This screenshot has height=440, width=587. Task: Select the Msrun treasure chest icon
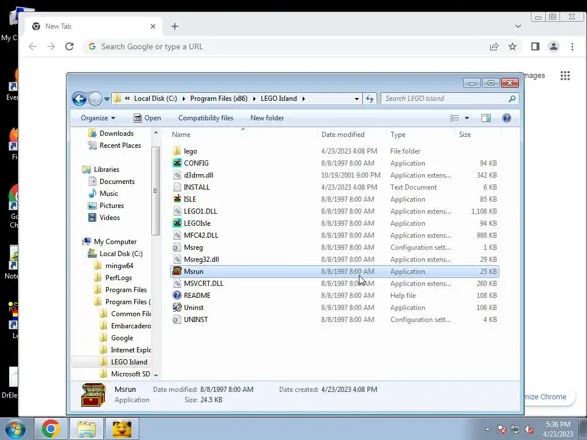click(177, 271)
